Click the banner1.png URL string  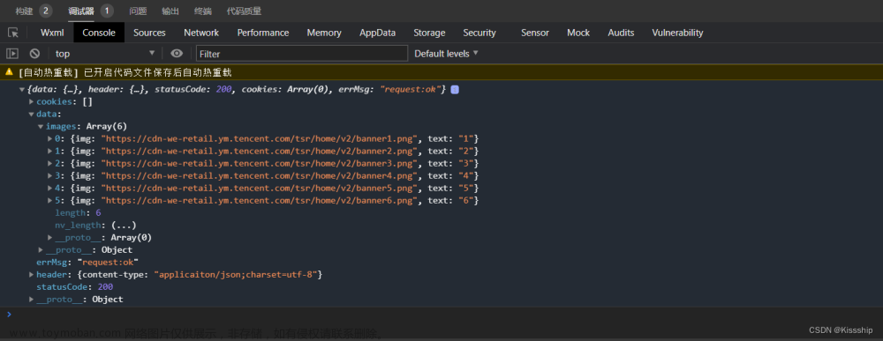click(x=260, y=138)
